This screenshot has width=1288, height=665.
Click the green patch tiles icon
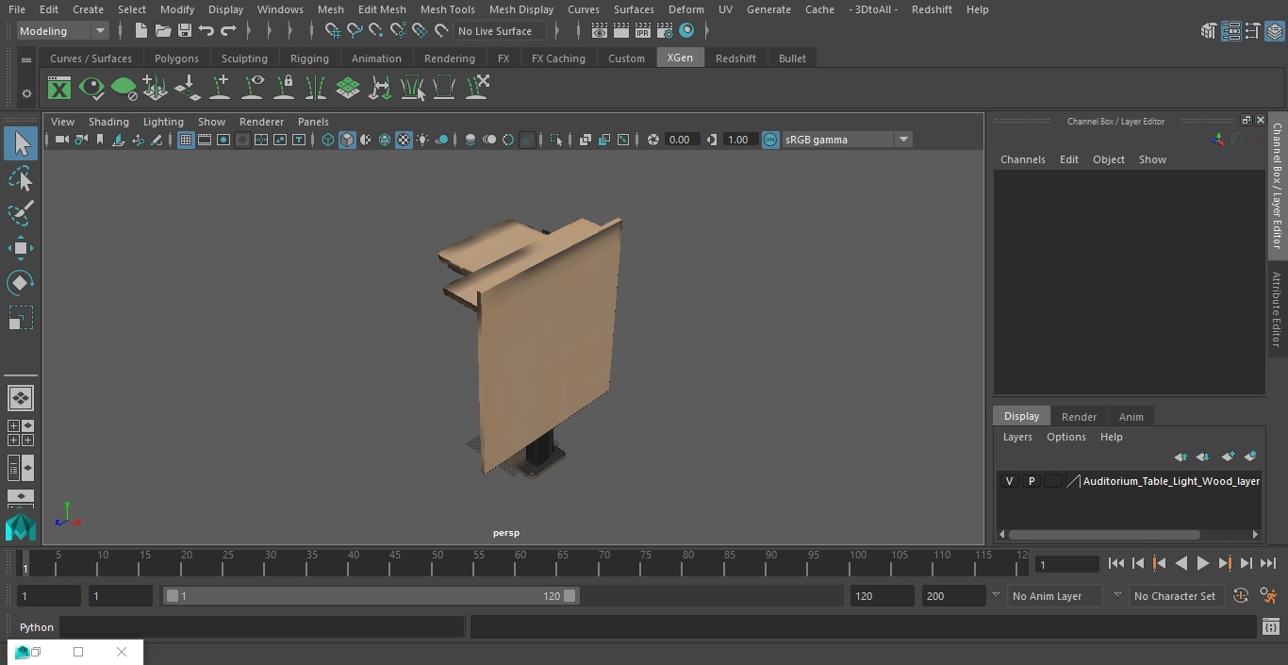coord(348,89)
